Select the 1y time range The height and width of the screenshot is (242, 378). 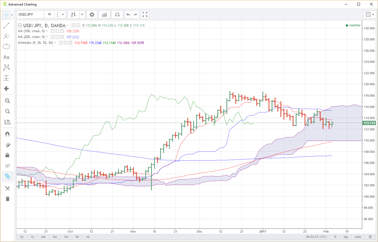(32, 237)
